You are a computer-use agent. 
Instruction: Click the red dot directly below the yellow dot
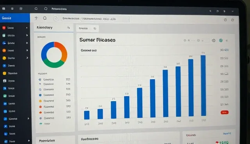tap(40, 107)
